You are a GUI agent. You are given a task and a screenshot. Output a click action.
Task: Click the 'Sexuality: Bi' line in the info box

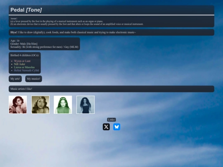point(44,47)
